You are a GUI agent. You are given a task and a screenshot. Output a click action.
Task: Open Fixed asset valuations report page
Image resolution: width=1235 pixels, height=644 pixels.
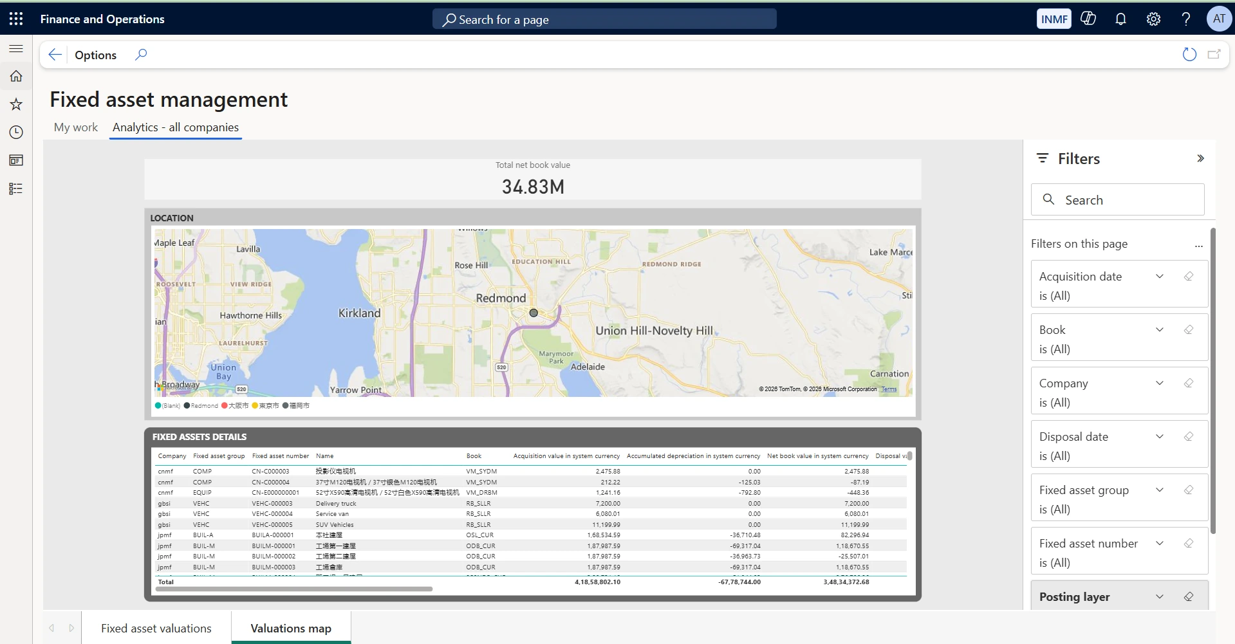156,629
